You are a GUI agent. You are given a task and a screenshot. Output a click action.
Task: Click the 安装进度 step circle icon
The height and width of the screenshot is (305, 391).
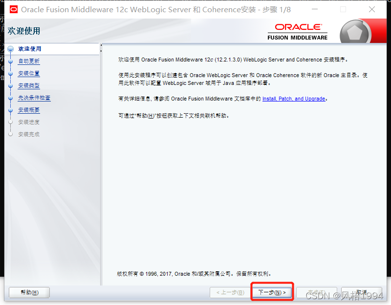tap(10, 122)
